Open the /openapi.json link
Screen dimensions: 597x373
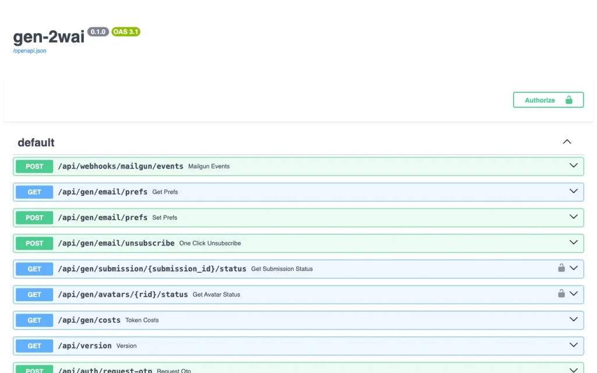pyautogui.click(x=30, y=51)
